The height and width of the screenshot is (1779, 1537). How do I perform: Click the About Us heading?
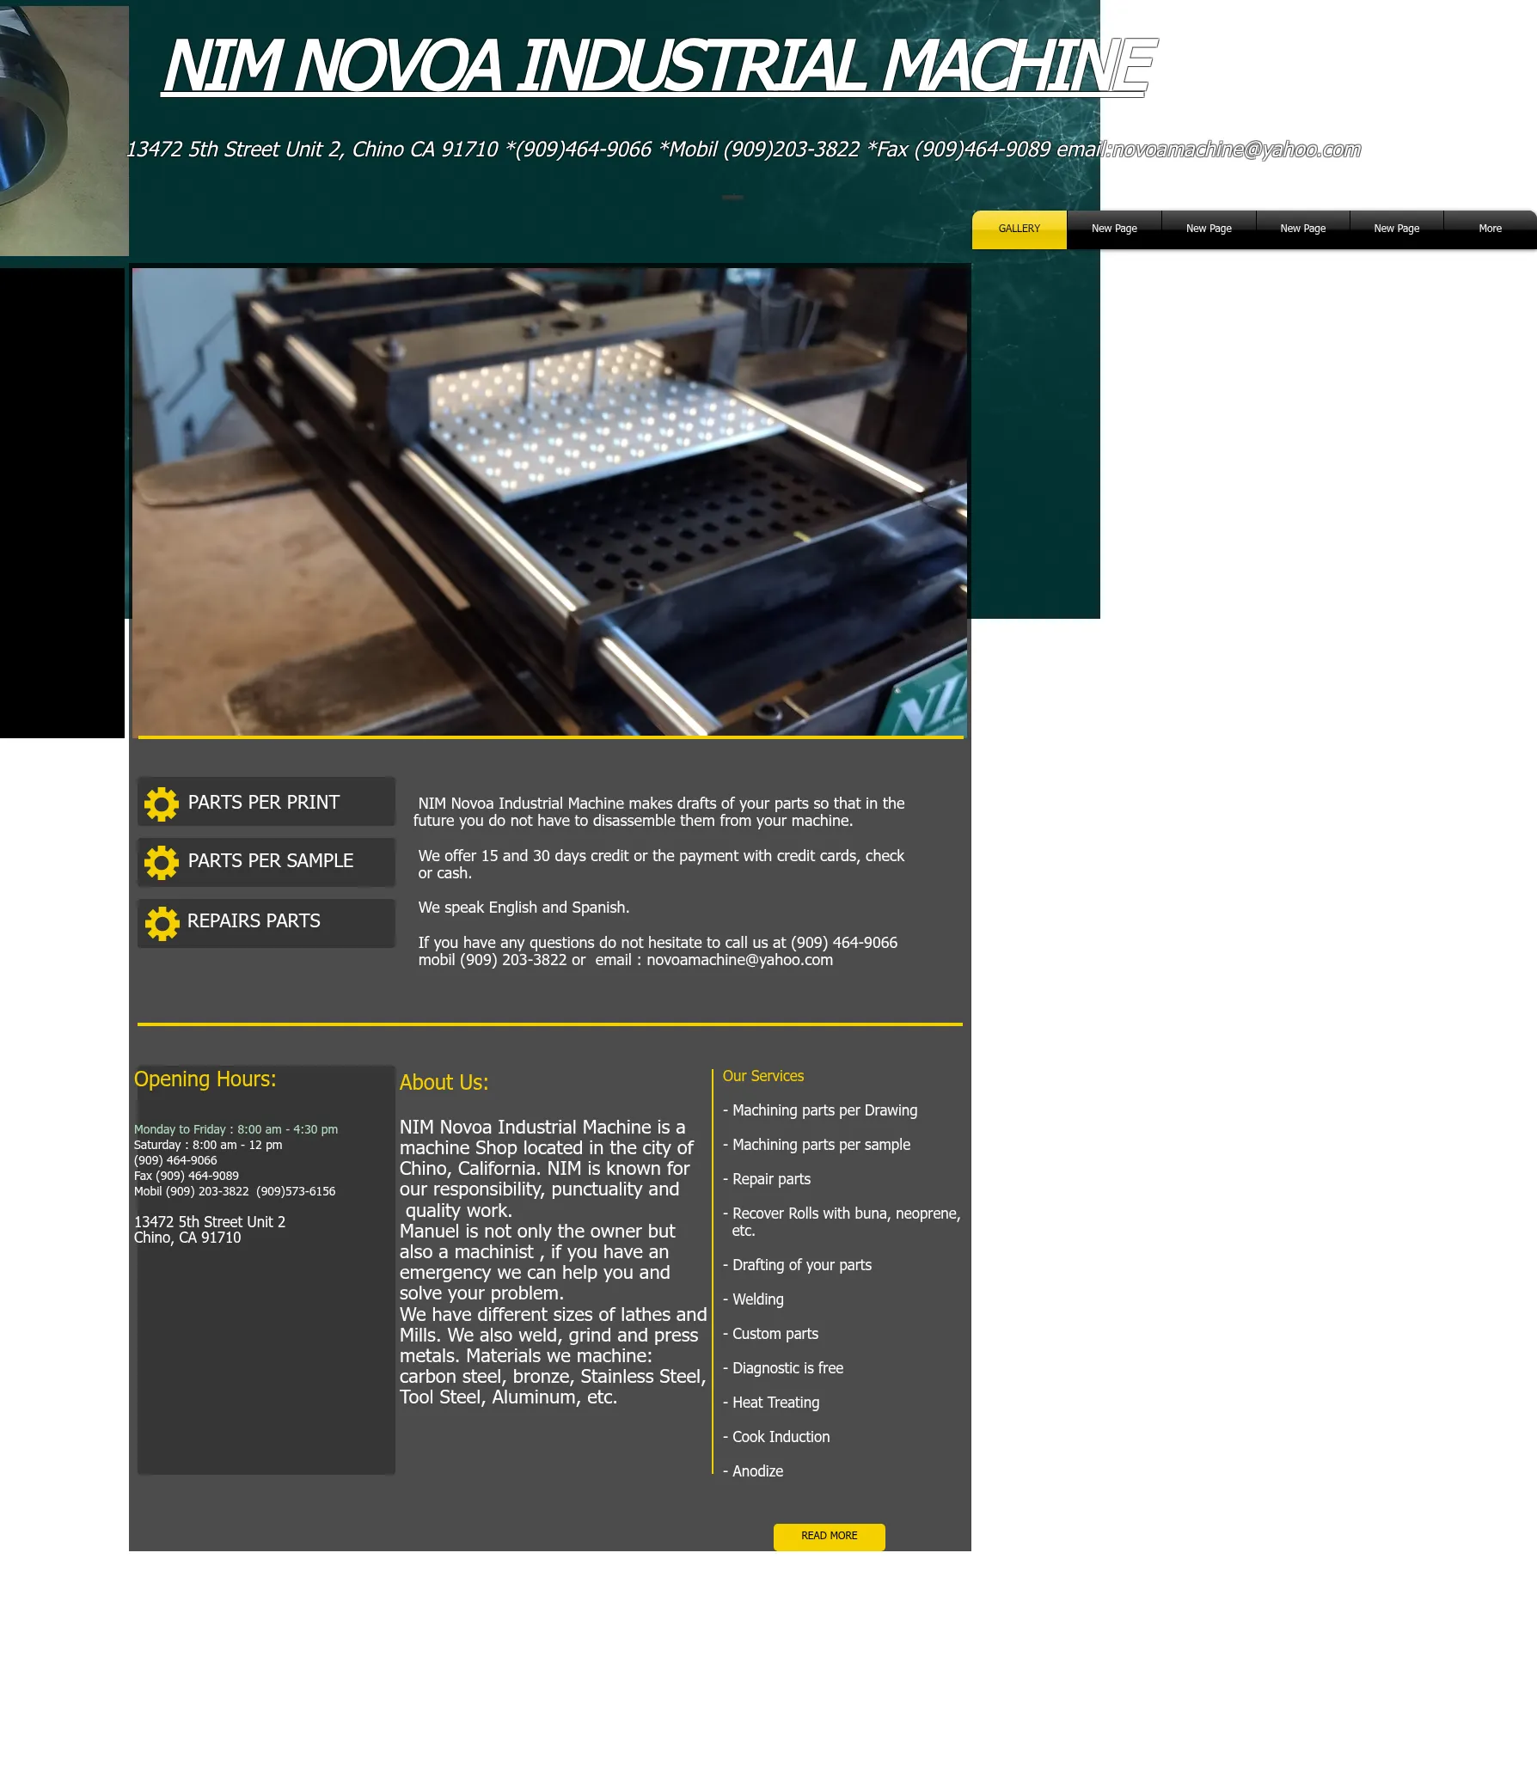(444, 1083)
